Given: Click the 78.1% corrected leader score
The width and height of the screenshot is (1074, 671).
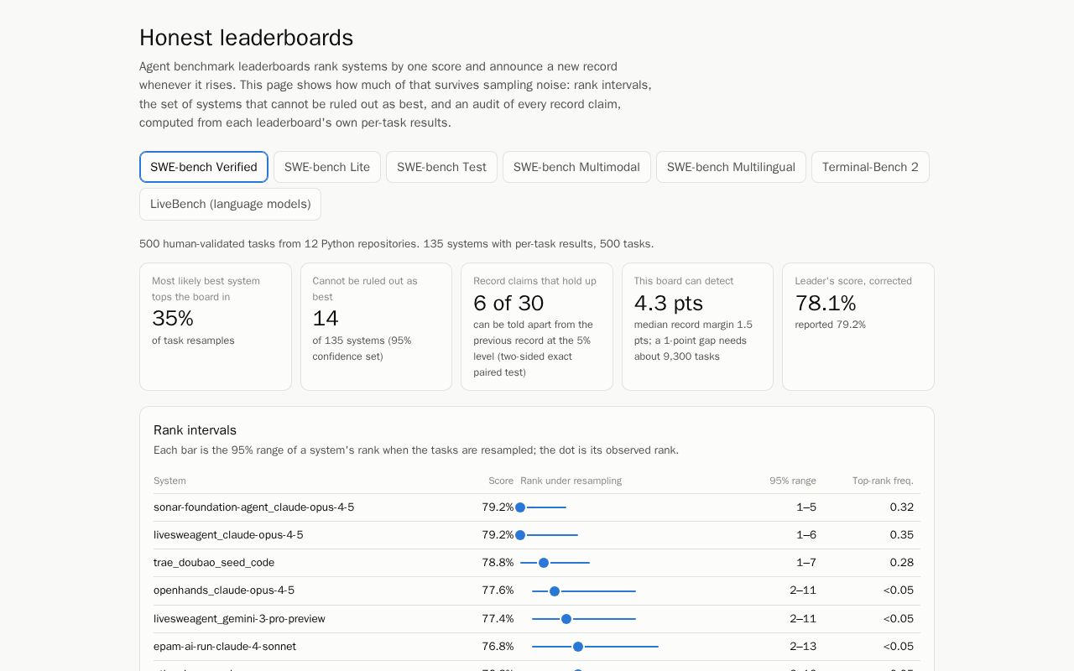Looking at the screenshot, I should pyautogui.click(x=826, y=303).
